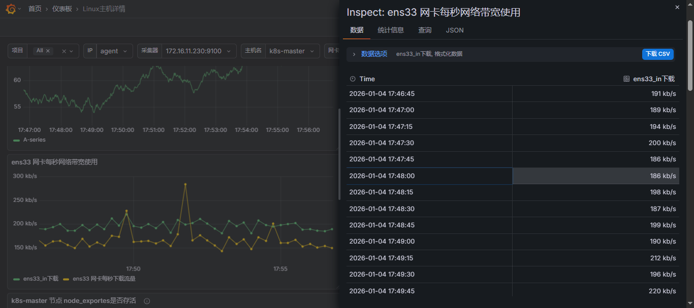
Task: Toggle ens33 网卡每秒下载流量 series label
Action: 104,279
